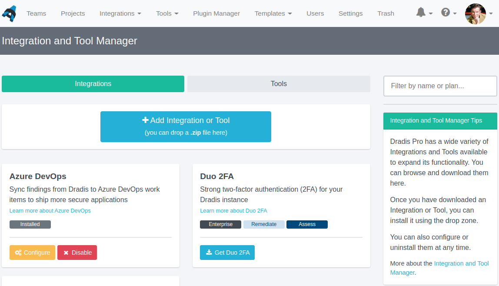This screenshot has height=286, width=499.
Task: Click the caret beside the help icon
Action: pos(455,13)
